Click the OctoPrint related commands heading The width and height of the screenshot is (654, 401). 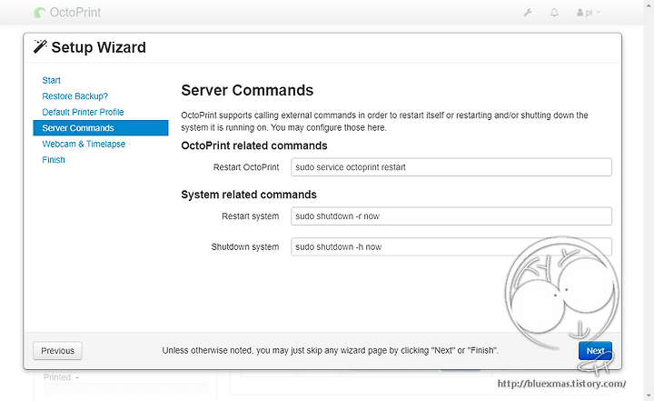[x=254, y=145]
